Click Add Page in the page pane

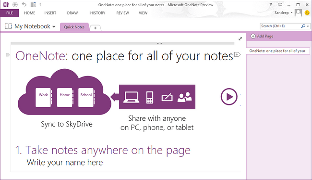[262, 36]
